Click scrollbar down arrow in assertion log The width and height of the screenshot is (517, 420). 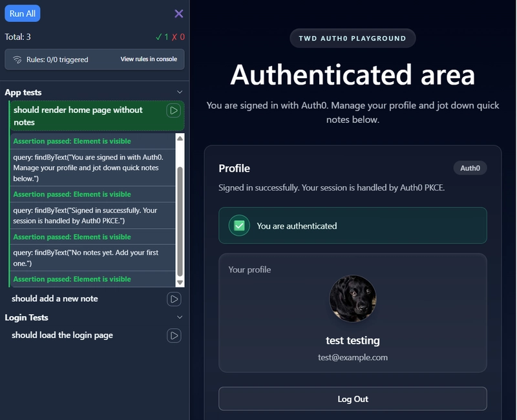pyautogui.click(x=180, y=282)
